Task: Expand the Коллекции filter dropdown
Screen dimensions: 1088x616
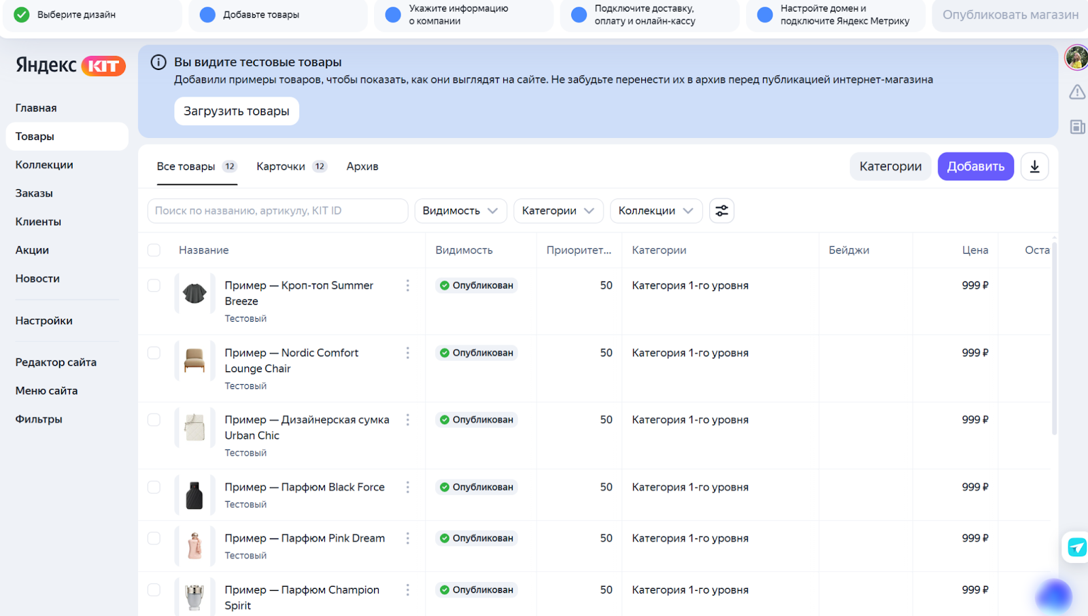Action: click(x=656, y=211)
